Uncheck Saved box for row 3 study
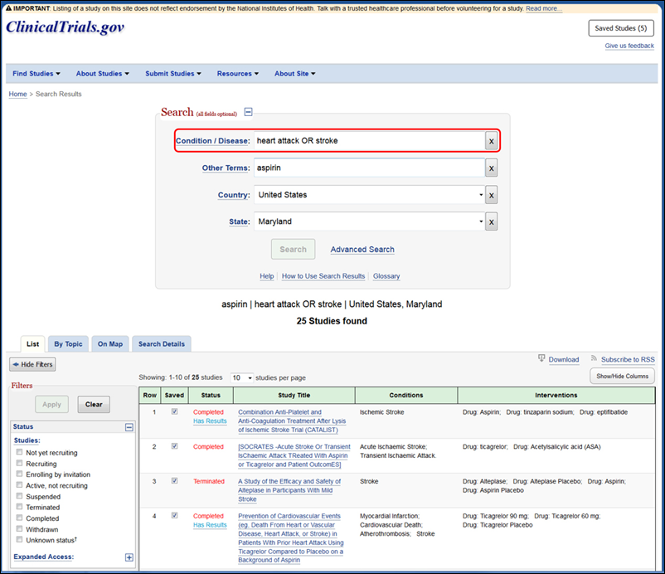 click(x=174, y=480)
